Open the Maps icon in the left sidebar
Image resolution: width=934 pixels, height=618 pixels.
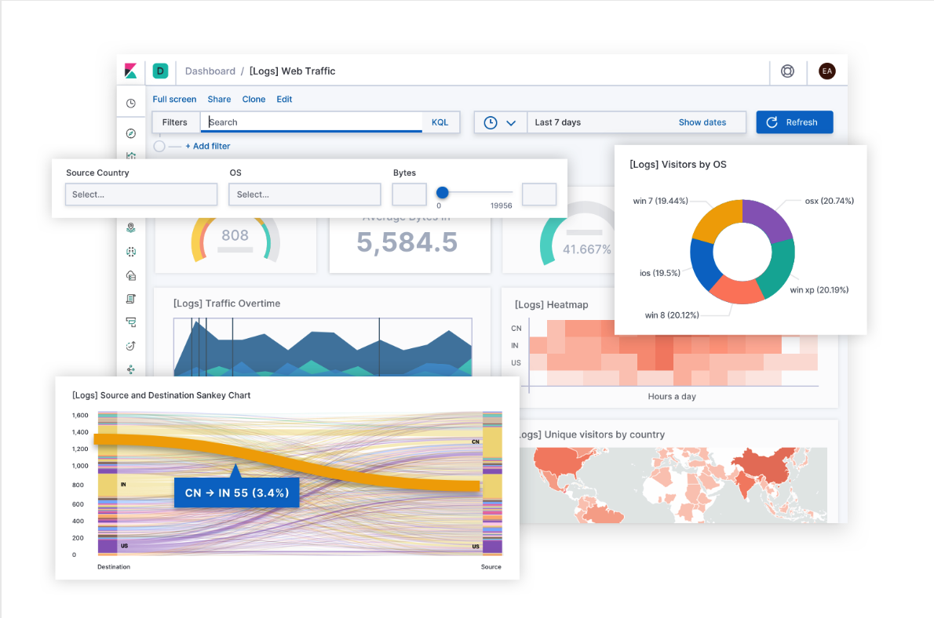[130, 228]
